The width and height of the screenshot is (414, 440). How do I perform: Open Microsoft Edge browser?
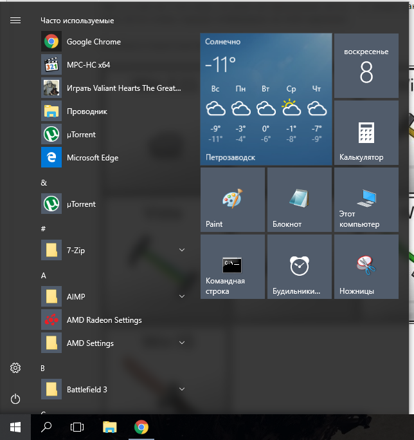click(113, 158)
